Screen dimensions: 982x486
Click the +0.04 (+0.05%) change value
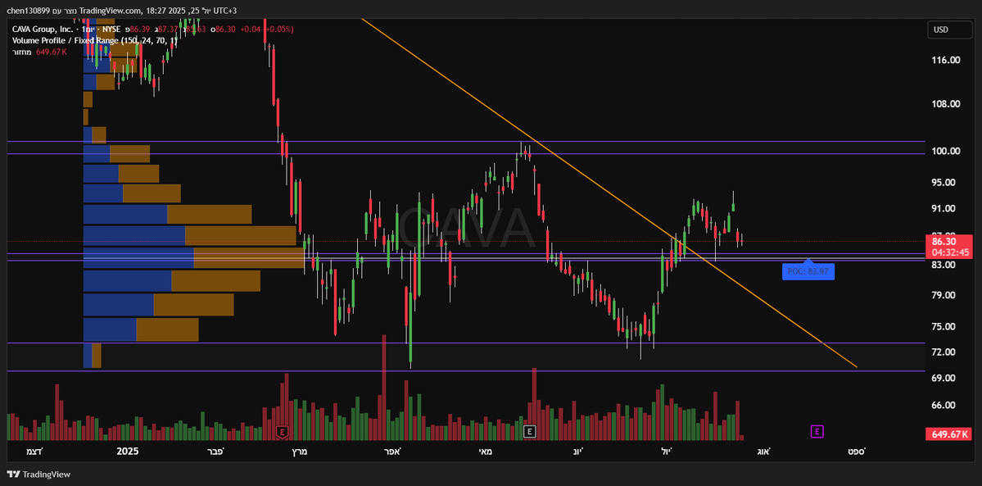coord(267,30)
